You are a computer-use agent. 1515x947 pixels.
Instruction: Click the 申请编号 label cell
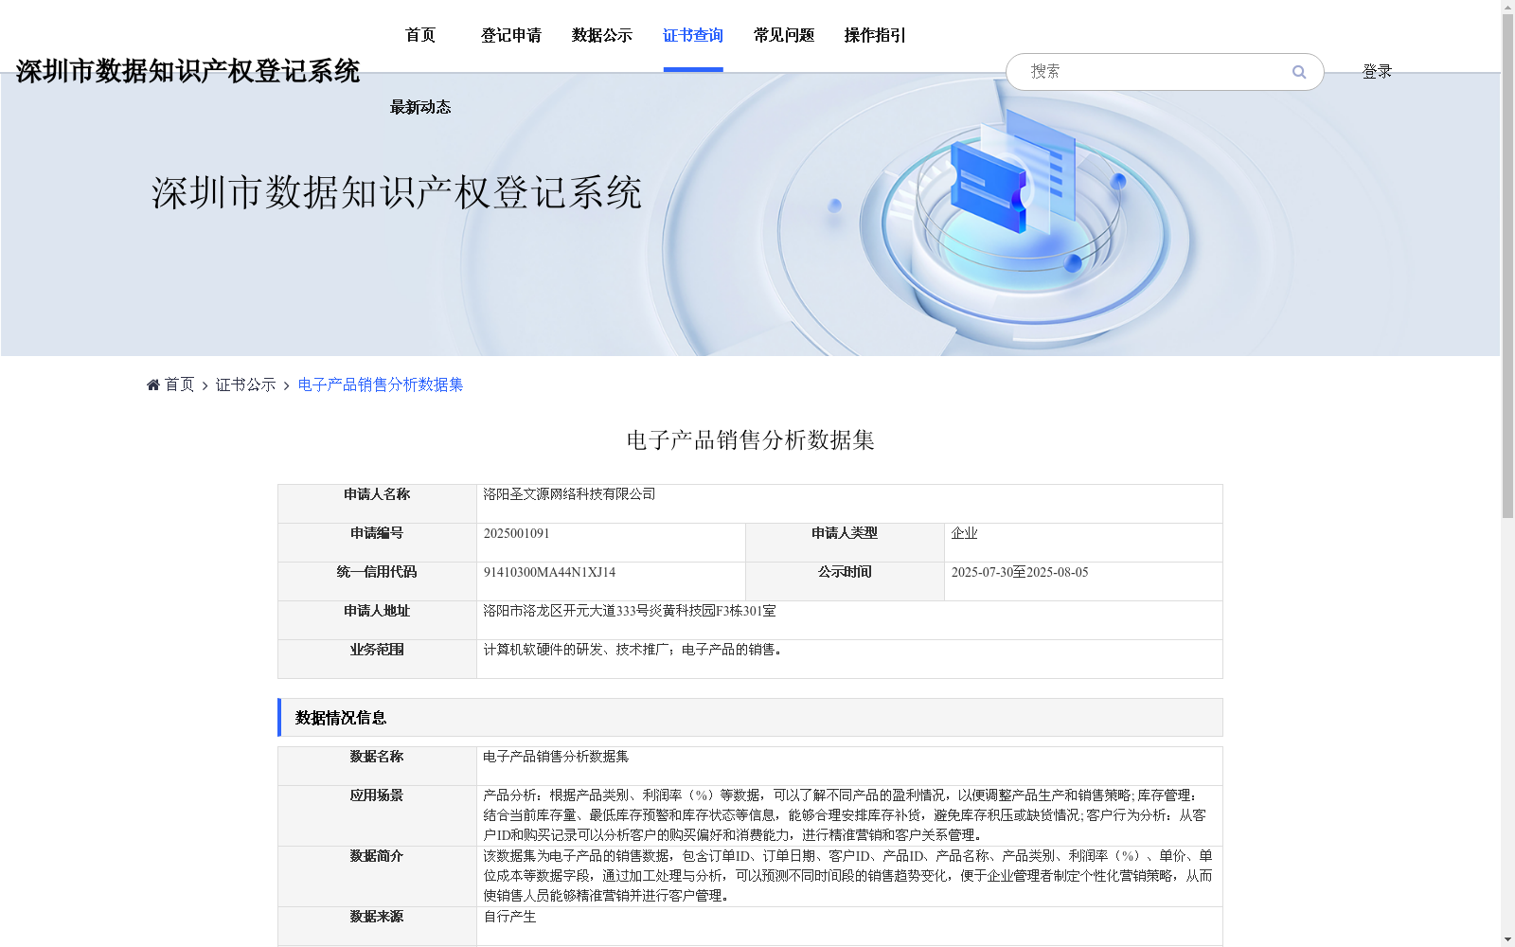click(x=377, y=543)
